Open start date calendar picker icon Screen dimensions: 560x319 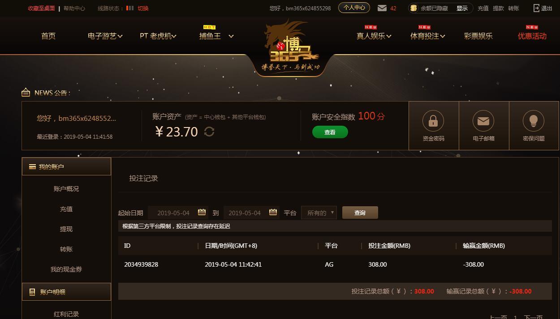(202, 212)
